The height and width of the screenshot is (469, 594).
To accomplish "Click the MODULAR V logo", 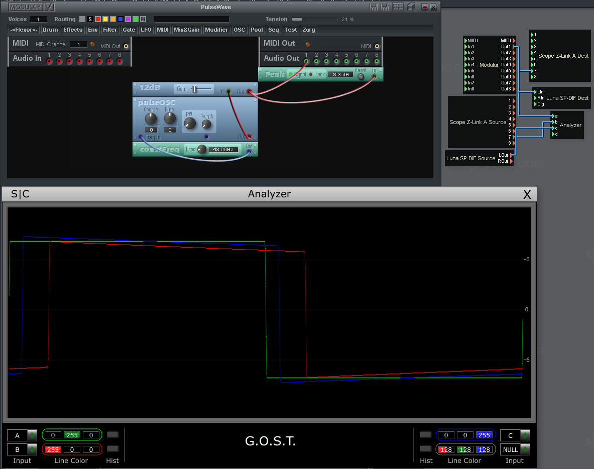I will pyautogui.click(x=32, y=7).
